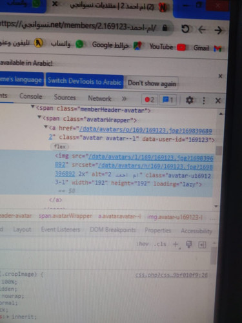
Task: Open the yellow pages phone bookmark
Action: point(21,43)
